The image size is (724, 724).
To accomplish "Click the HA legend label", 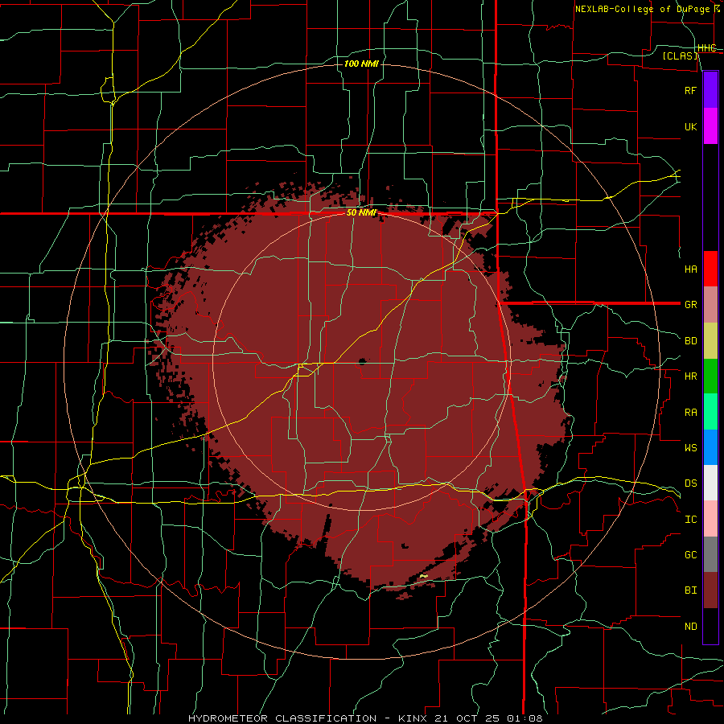I will tap(690, 269).
